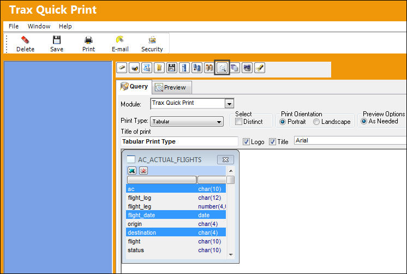The height and width of the screenshot is (274, 407).
Task: Click the A-Z sort scroll icon
Action: point(147,68)
